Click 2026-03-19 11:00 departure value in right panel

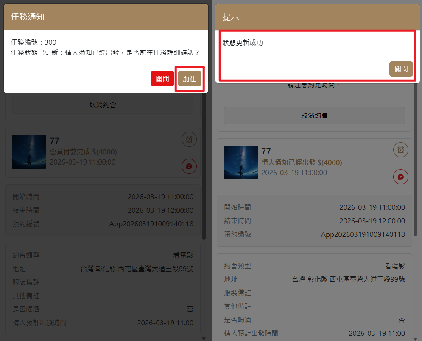[377, 333]
